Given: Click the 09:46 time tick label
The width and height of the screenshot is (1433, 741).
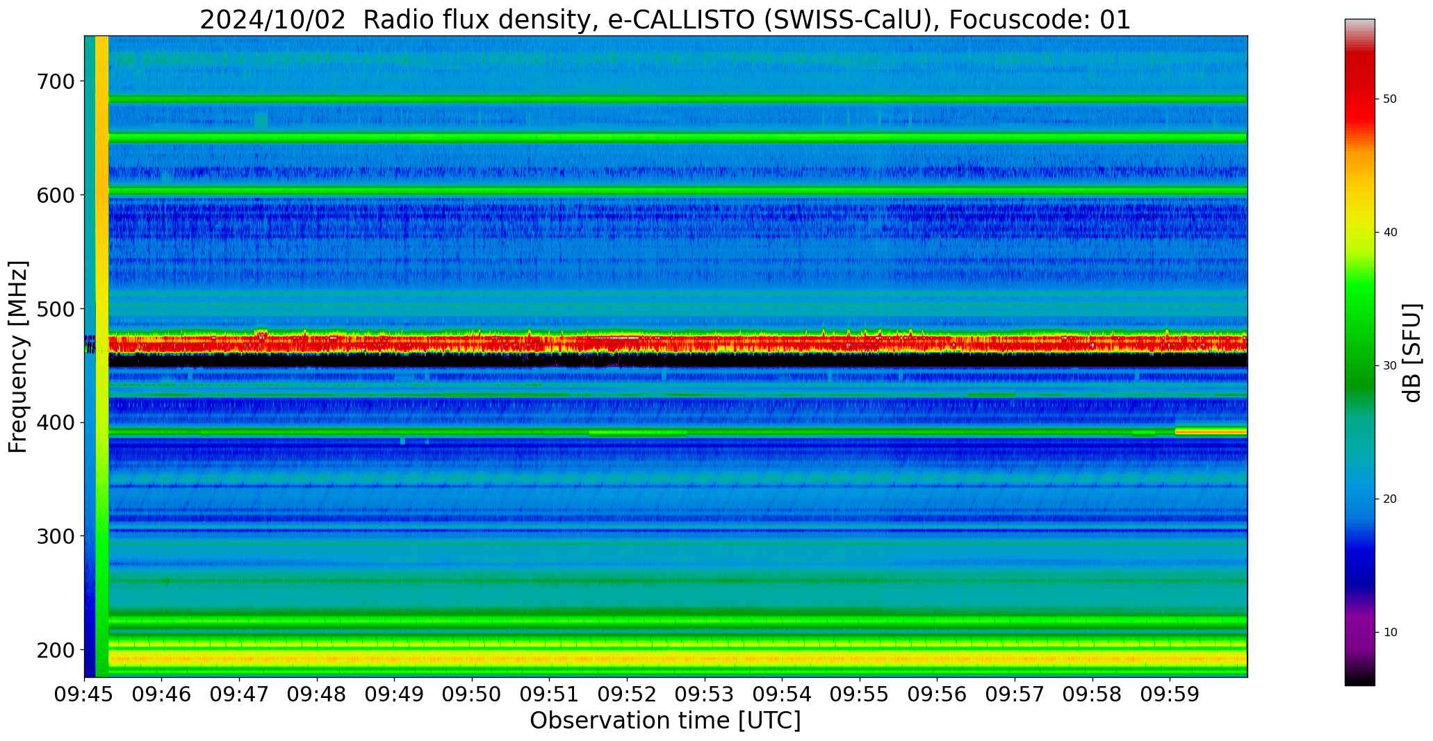Looking at the screenshot, I should (x=162, y=695).
